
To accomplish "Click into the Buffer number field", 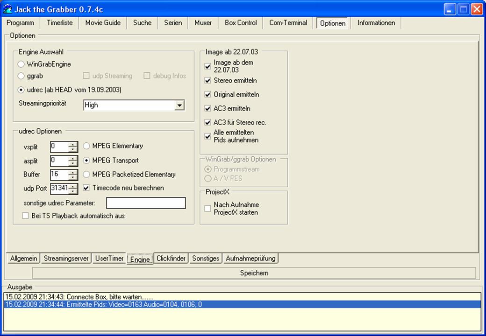I will coord(59,175).
